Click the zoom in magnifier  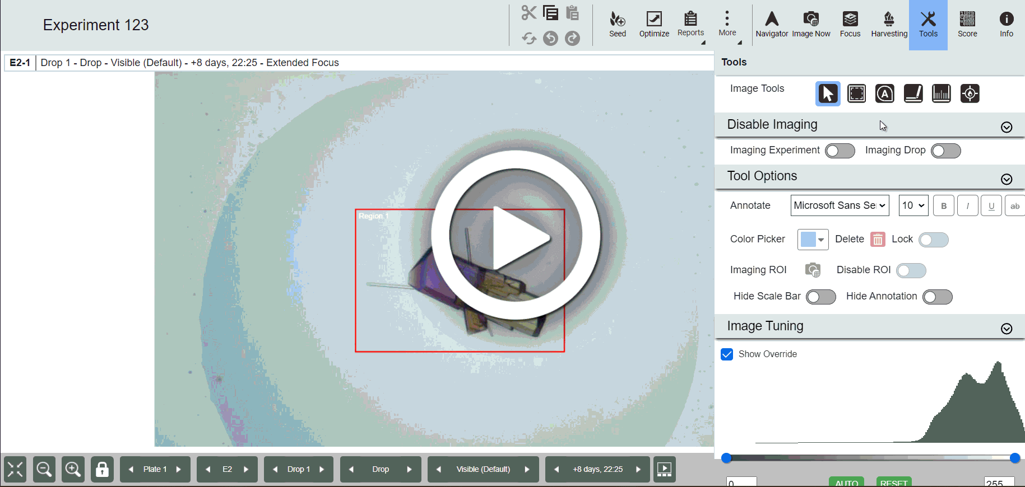[x=73, y=469]
